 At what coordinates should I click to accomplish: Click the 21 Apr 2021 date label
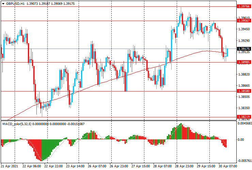(9, 167)
